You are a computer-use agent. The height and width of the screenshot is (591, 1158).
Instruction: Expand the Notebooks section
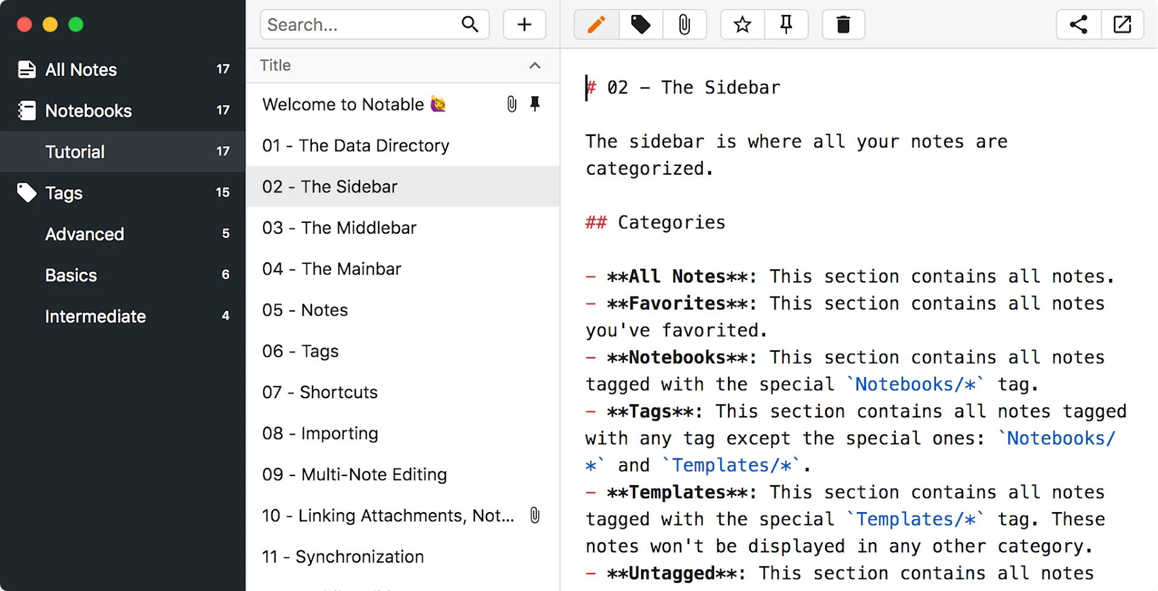point(89,111)
